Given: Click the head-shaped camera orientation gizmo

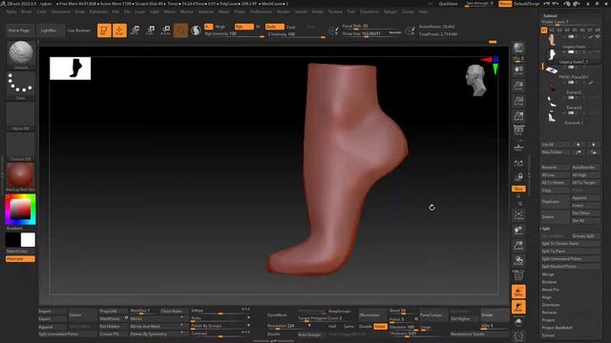Looking at the screenshot, I should pyautogui.click(x=475, y=80).
